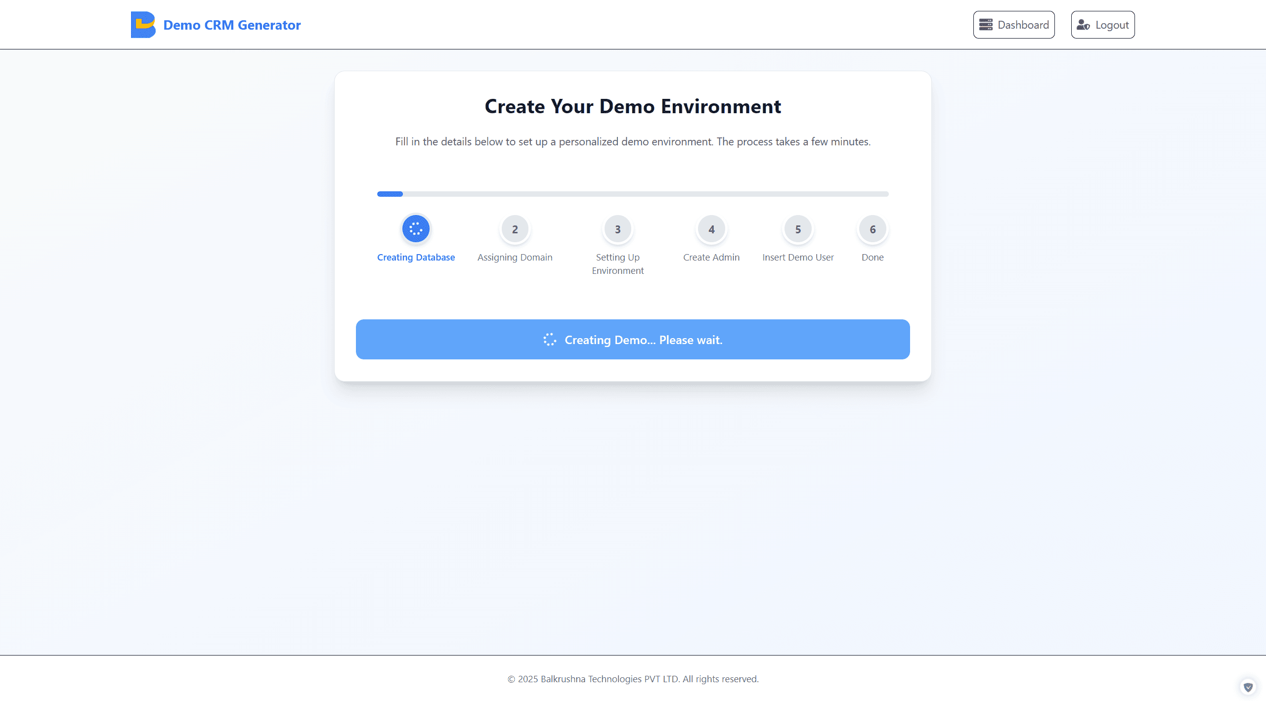Click the Creating Demo Please wait button
The height and width of the screenshot is (701, 1266).
633,339
